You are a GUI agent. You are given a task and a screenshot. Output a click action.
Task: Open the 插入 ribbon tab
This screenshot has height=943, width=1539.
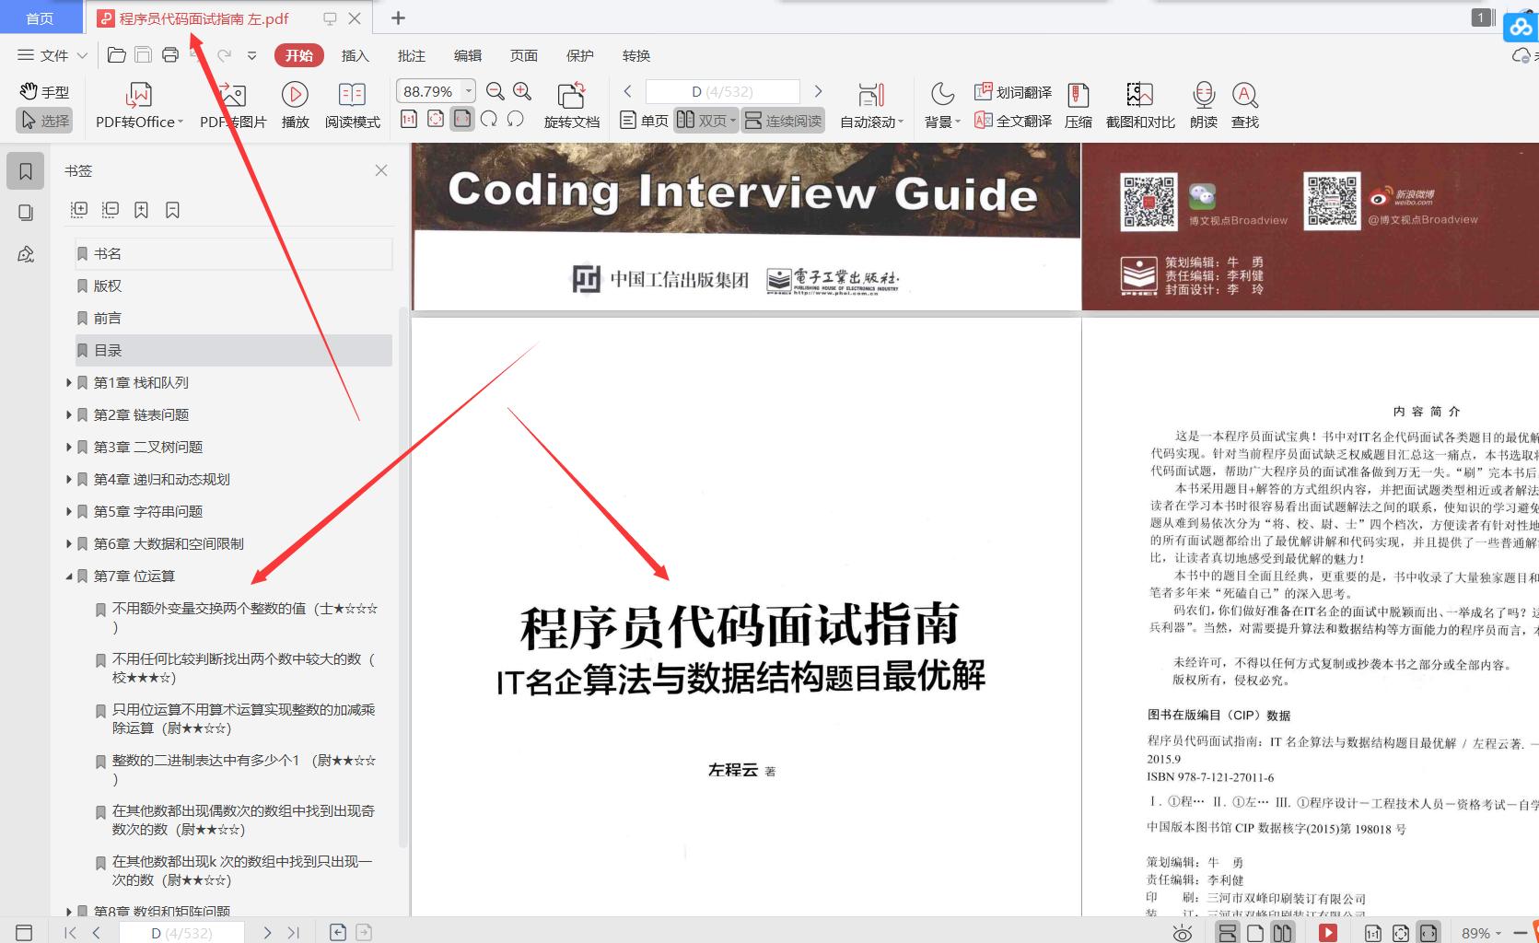click(356, 55)
